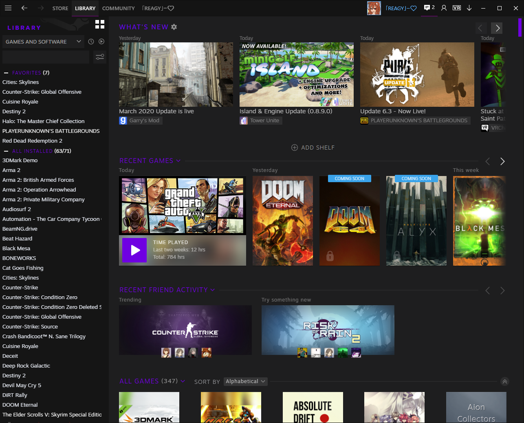This screenshot has height=423, width=524.
Task: Open the Community tab
Action: tap(119, 8)
